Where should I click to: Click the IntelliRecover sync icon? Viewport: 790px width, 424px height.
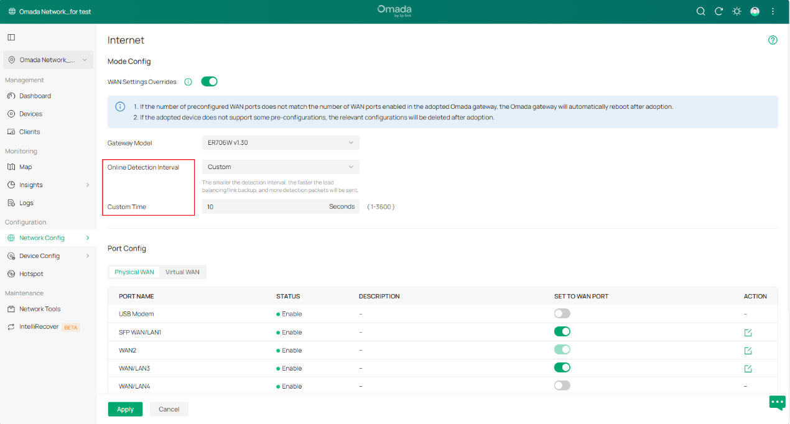pyautogui.click(x=11, y=326)
